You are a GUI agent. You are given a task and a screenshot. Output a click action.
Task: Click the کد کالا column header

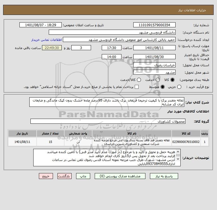pos(186,133)
